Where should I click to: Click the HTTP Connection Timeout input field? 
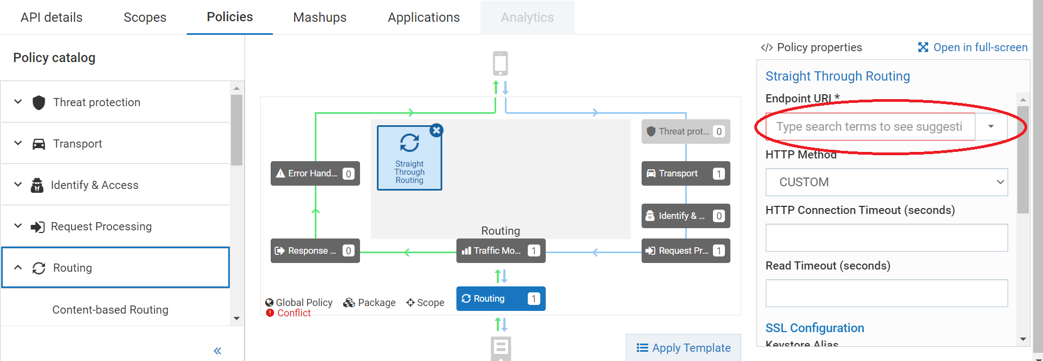click(886, 237)
